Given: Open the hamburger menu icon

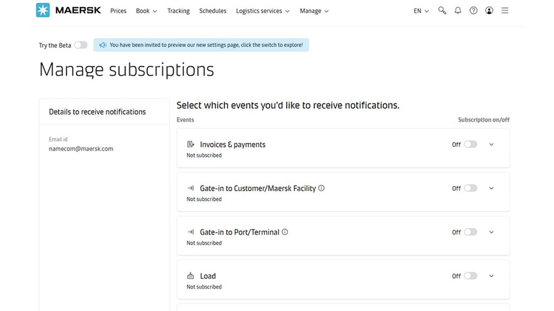Looking at the screenshot, I should pos(505,11).
